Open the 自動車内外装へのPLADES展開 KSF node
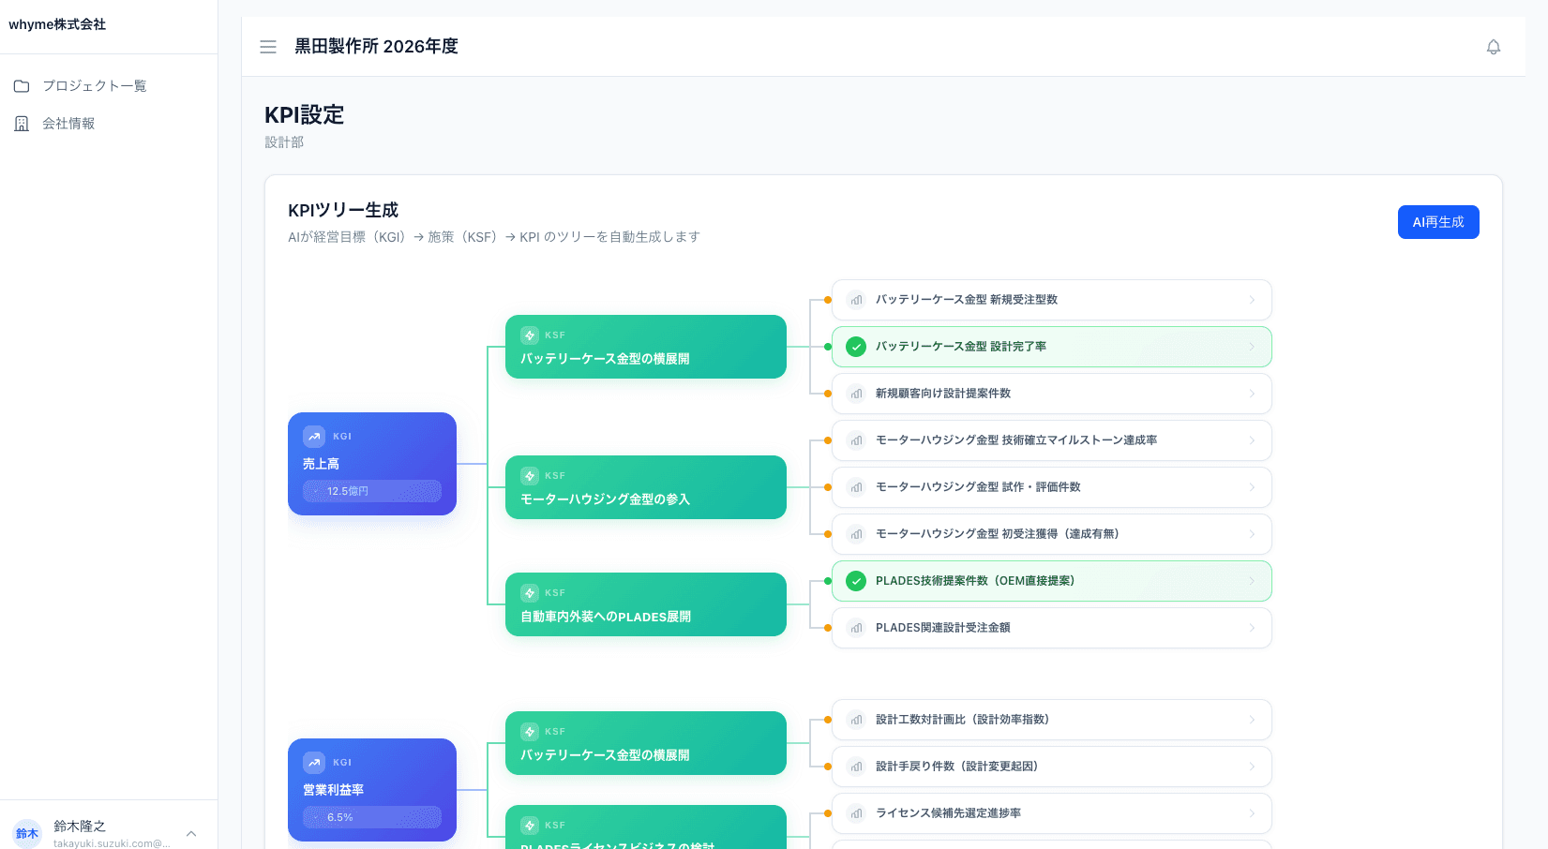The image size is (1548, 849). [645, 604]
